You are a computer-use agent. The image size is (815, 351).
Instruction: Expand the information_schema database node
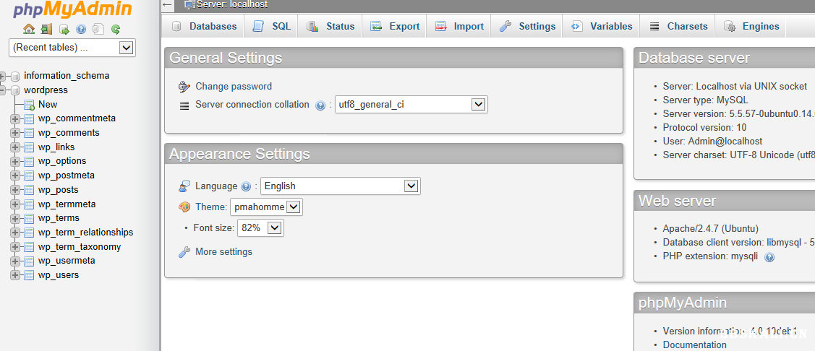pos(4,76)
